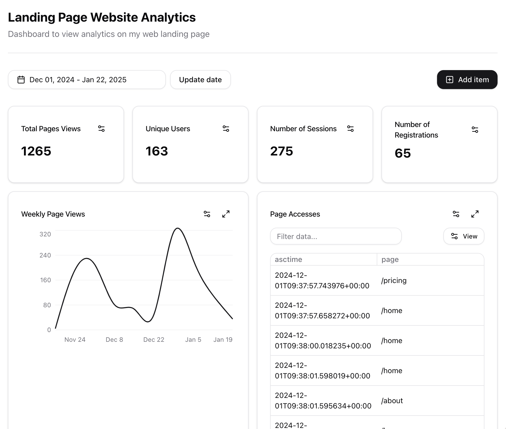Click the Total Pages Views label
This screenshot has width=506, height=429.
tap(51, 129)
